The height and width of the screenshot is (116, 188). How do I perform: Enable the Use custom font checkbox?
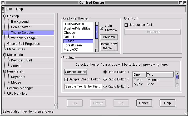click(126, 25)
